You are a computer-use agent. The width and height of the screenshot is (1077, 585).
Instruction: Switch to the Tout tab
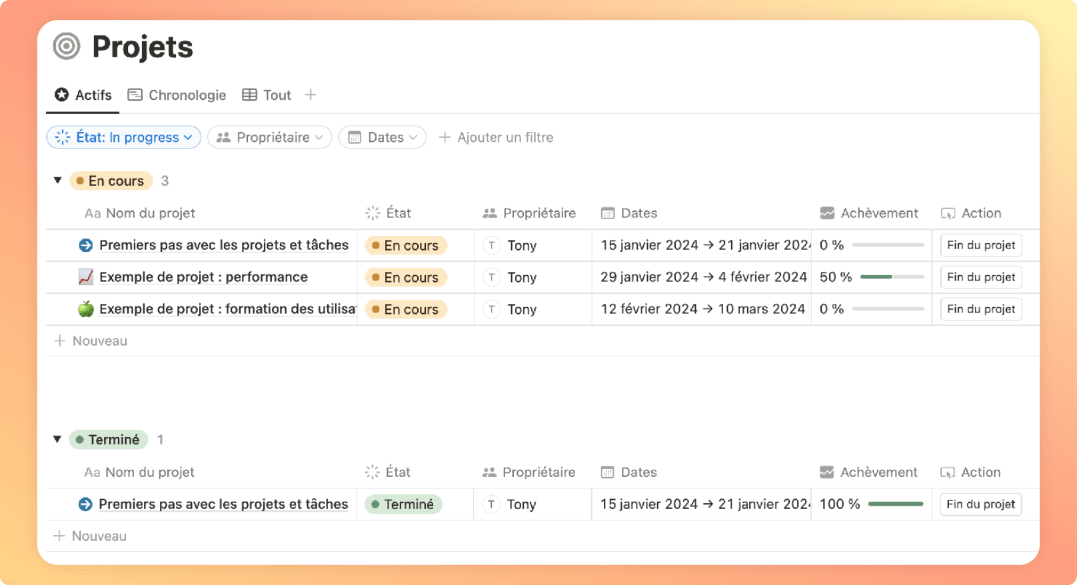coord(267,95)
